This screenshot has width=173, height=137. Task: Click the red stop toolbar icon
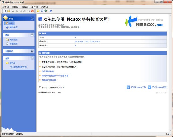tap(32, 11)
